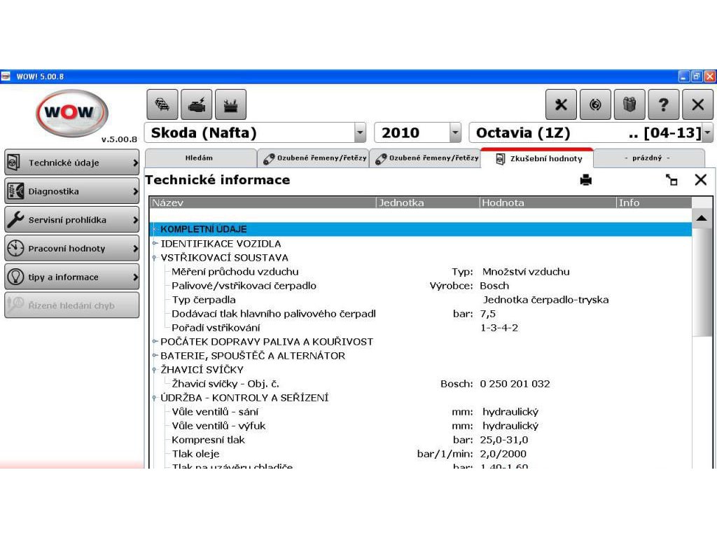717x538 pixels.
Task: Switch to the Hledám tab
Action: pyautogui.click(x=200, y=158)
